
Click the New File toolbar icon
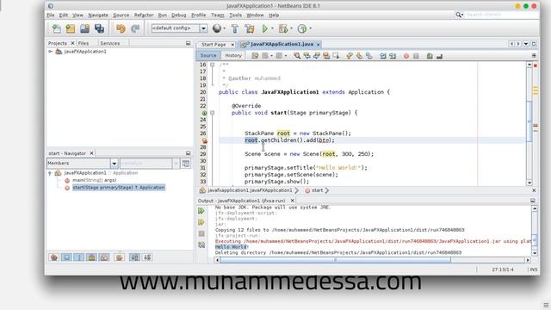click(56, 28)
